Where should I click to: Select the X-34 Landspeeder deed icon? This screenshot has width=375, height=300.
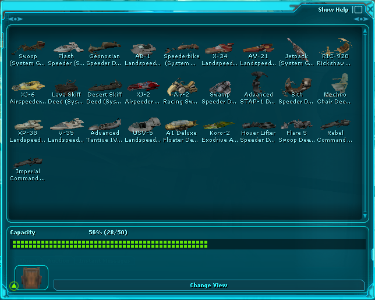point(220,48)
